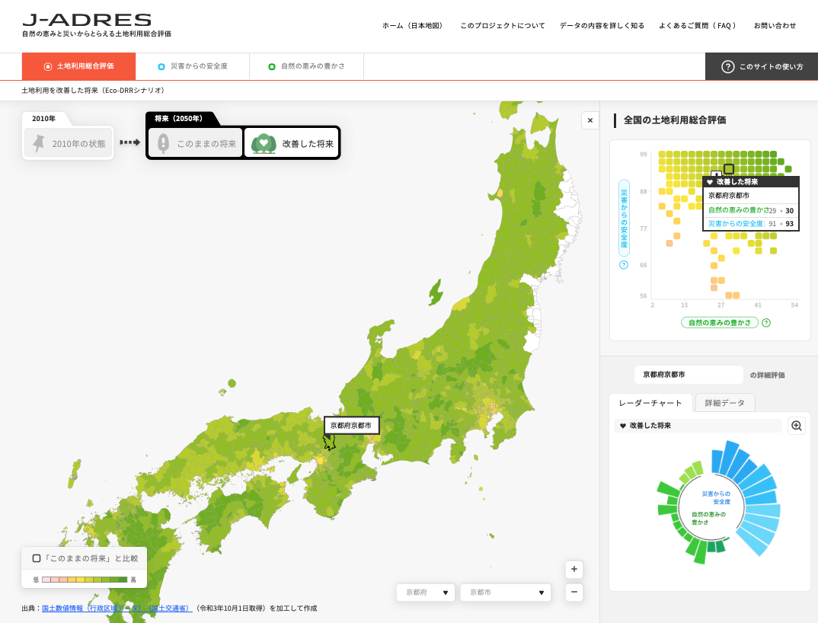Zoom out the map with minus button
818x623 pixels.
coord(574,593)
